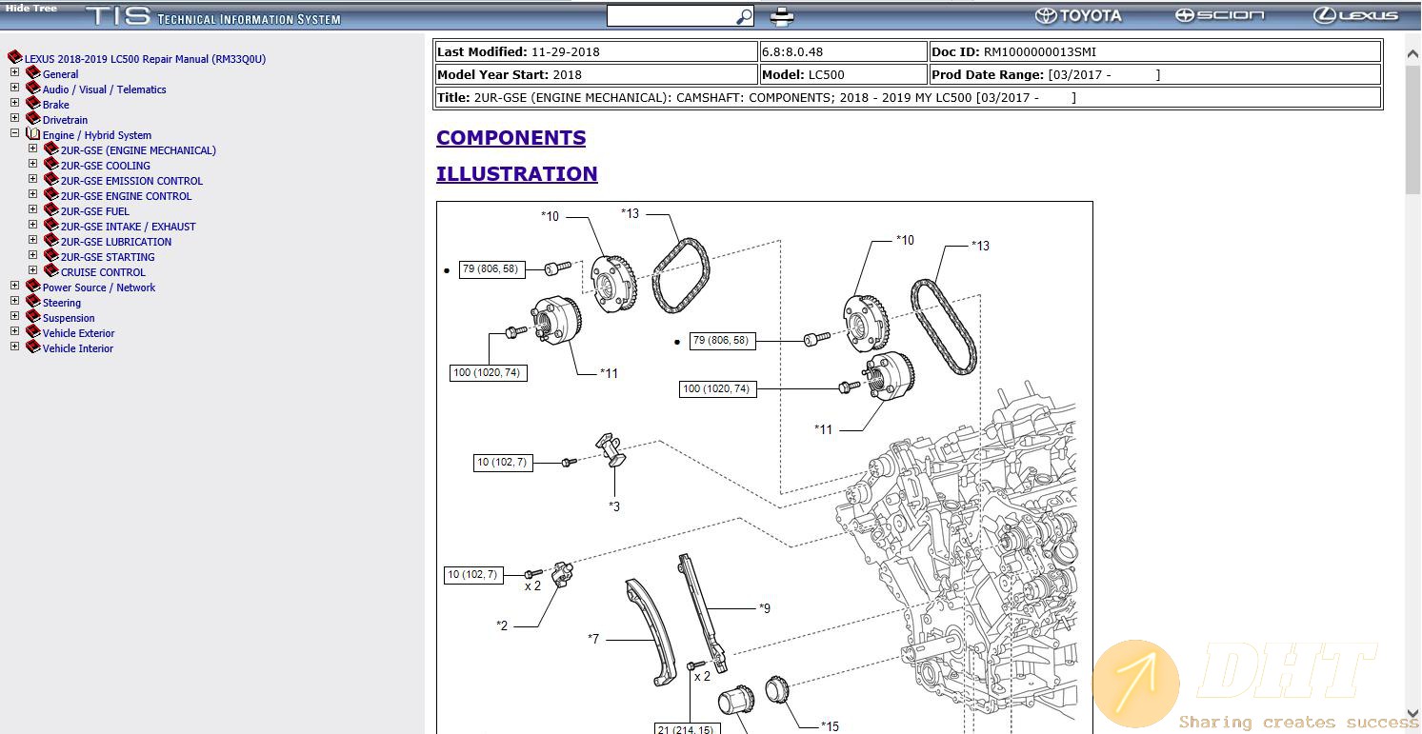The height and width of the screenshot is (734, 1422).
Task: Click the vertical scrollbar thumb
Action: click(1412, 128)
